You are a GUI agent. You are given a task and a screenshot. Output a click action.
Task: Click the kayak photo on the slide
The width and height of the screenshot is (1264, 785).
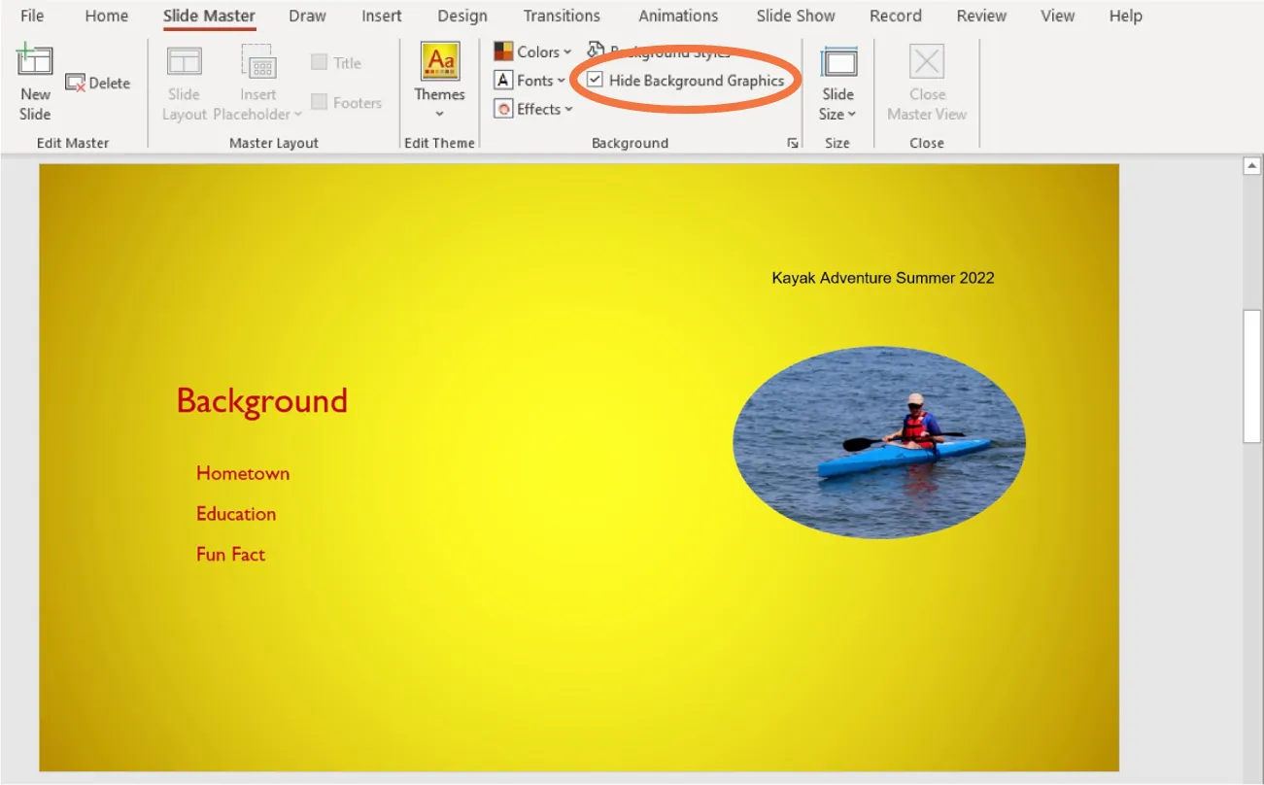pyautogui.click(x=877, y=441)
